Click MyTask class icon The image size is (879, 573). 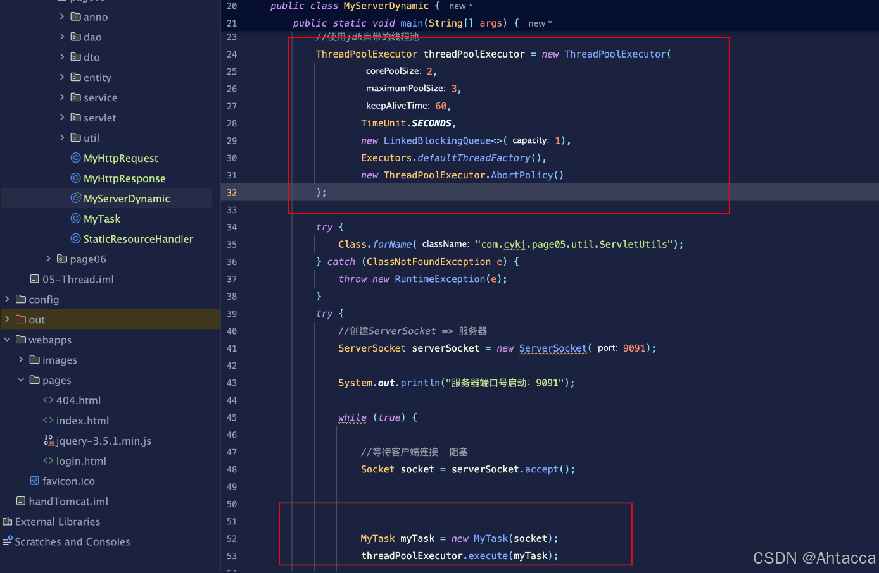tap(75, 219)
